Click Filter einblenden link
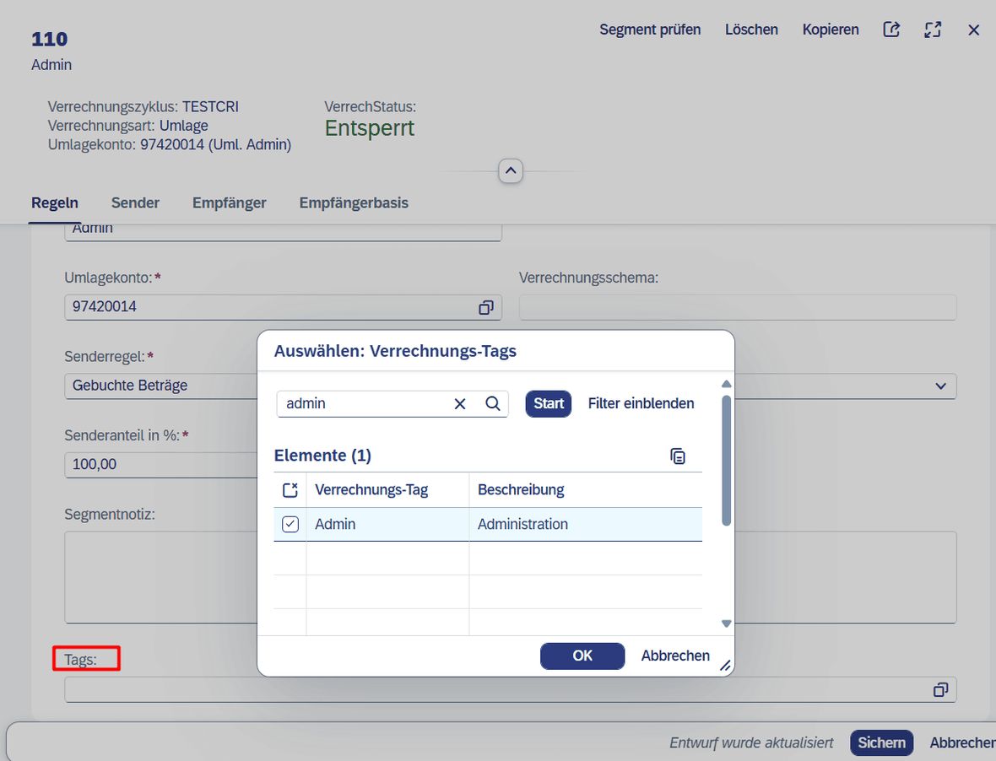 pyautogui.click(x=641, y=403)
